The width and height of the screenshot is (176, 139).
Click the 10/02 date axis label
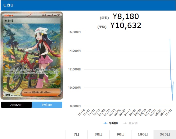[x=169, y=112]
